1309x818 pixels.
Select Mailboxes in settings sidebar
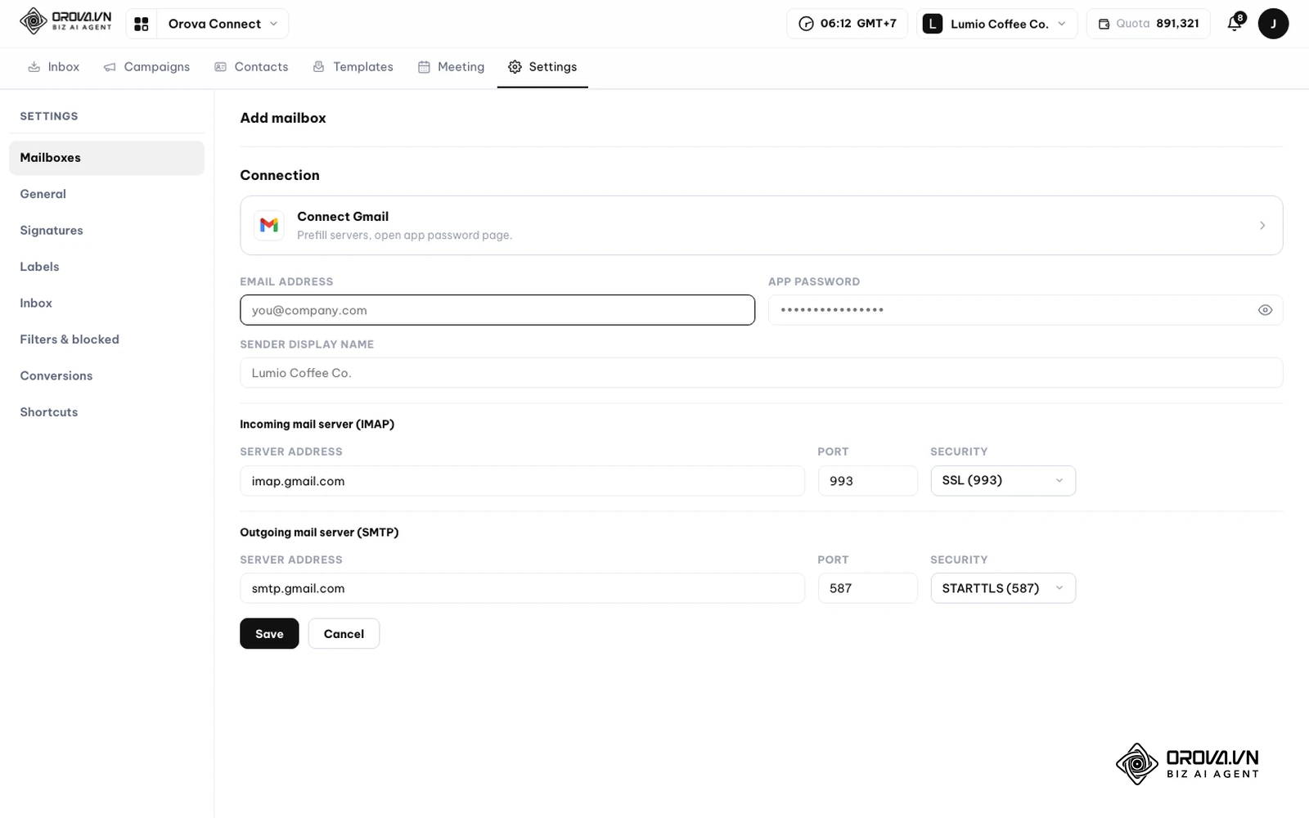(x=106, y=158)
